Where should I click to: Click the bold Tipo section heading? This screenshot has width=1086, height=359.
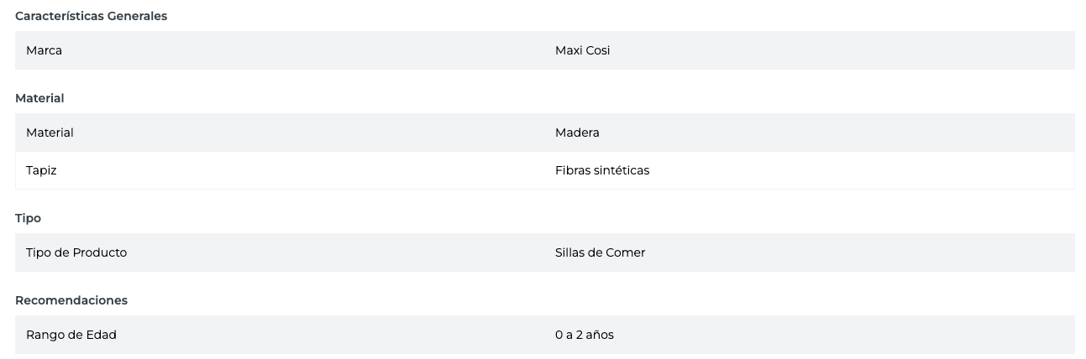point(28,218)
